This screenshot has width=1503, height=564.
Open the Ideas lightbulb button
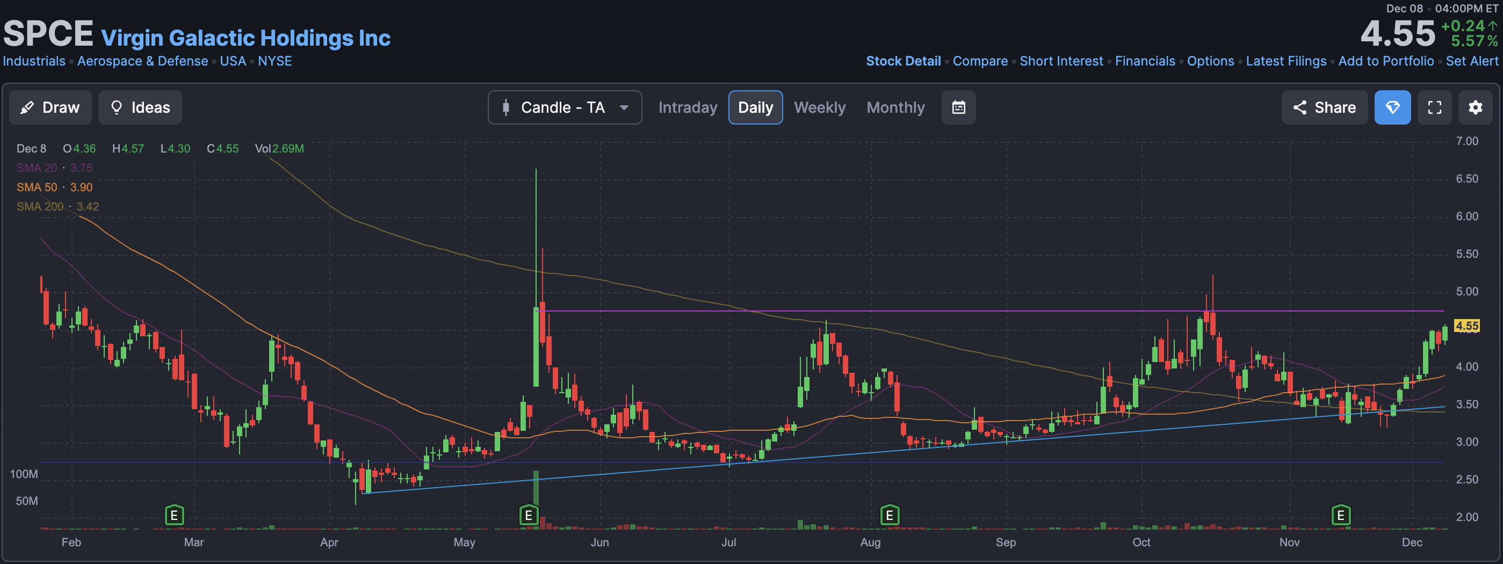pos(140,107)
